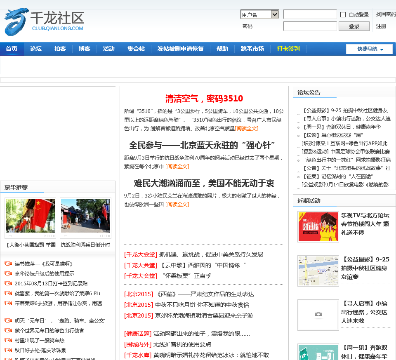Open the 活动 navigation tab
This screenshot has height=360, width=396.
(109, 49)
